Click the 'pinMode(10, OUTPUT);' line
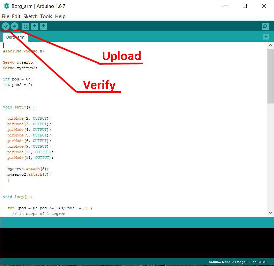274x266 pixels. (x=30, y=152)
